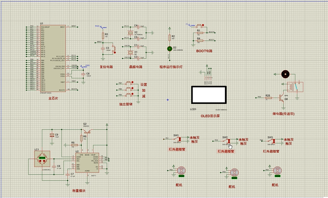The height and width of the screenshot is (198, 328).
Task: Select the green LED D2
Action: [x=169, y=49]
